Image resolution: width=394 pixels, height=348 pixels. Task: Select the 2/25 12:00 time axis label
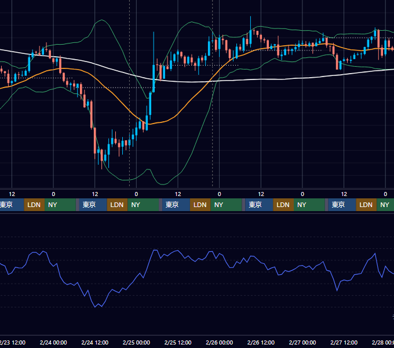178,342
